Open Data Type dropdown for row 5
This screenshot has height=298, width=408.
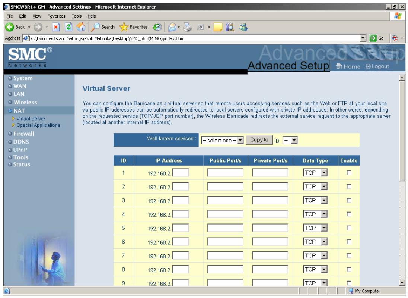click(315, 228)
